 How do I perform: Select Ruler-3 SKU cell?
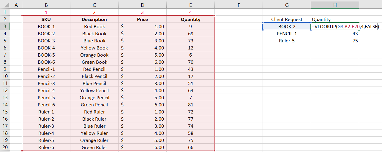(46, 126)
